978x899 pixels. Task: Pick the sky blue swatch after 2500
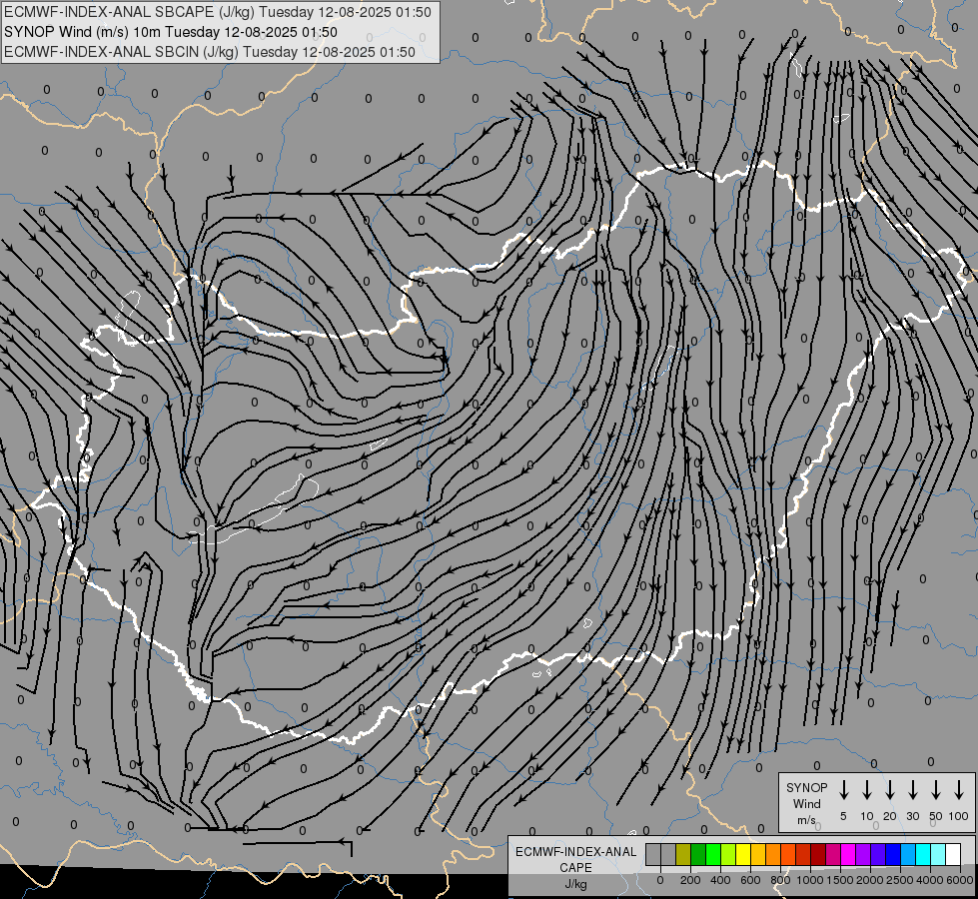click(907, 855)
